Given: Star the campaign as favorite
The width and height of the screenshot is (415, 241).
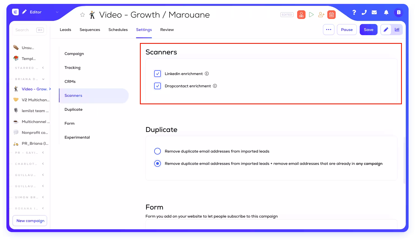Looking at the screenshot, I should point(82,15).
